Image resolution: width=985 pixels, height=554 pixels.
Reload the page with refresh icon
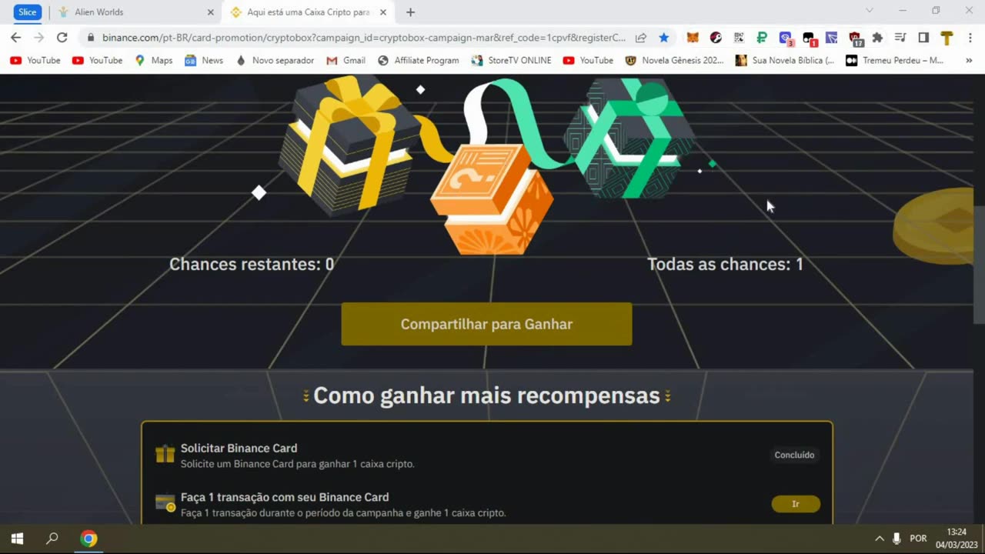tap(62, 37)
